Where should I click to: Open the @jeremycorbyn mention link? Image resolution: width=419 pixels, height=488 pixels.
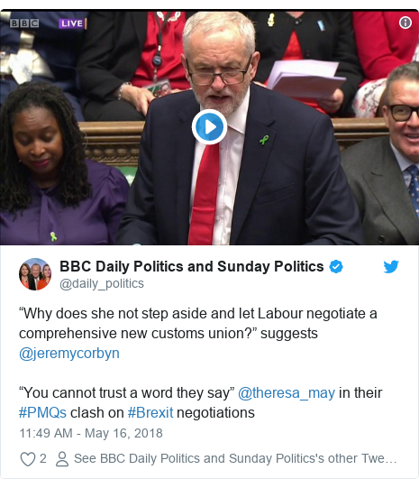[x=69, y=354]
